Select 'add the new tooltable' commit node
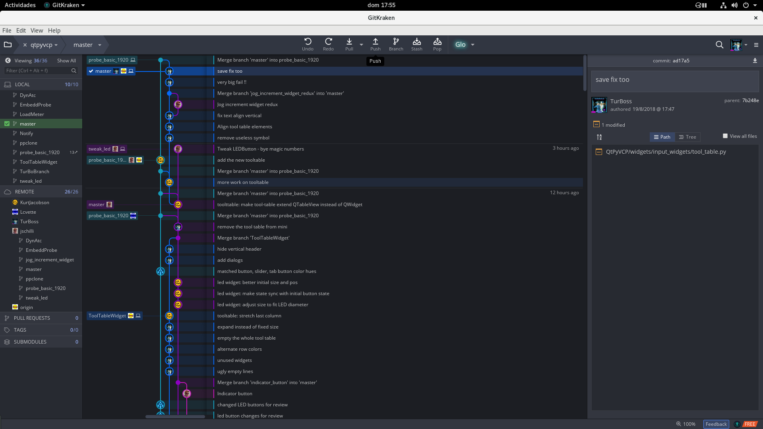This screenshot has width=763, height=429. 161,160
